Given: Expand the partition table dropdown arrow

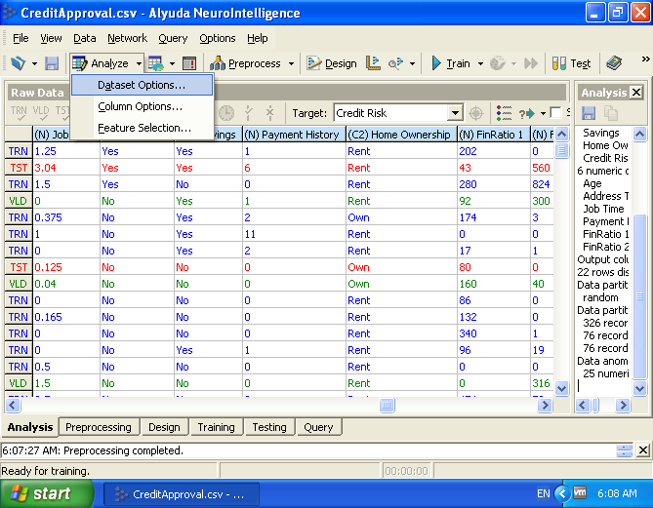Looking at the screenshot, I should coord(172,63).
